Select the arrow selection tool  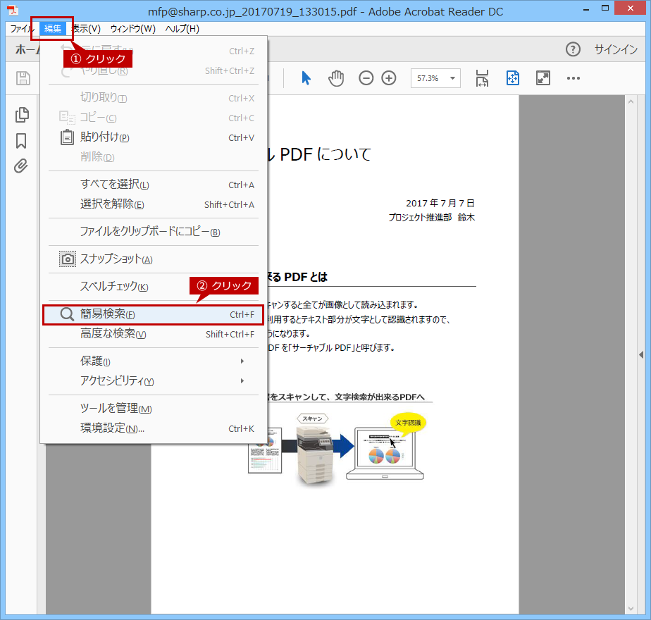(306, 78)
